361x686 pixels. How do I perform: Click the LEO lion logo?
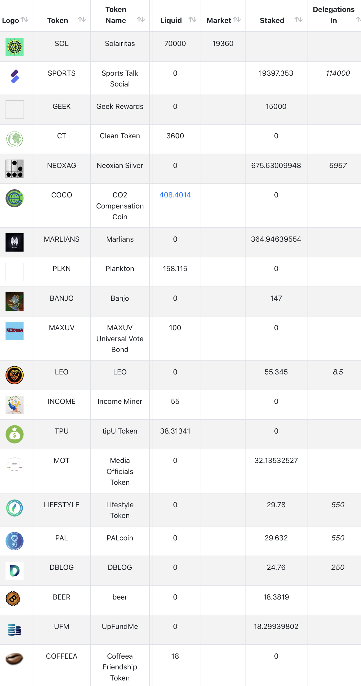pos(15,375)
